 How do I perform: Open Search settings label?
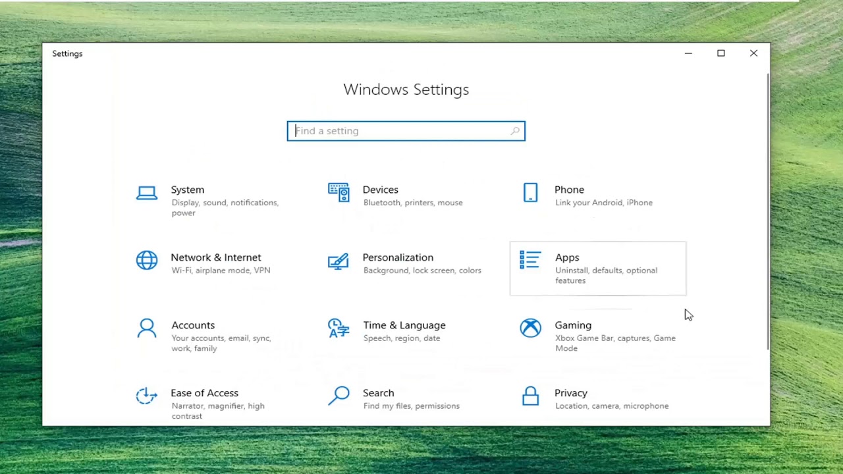tap(378, 393)
